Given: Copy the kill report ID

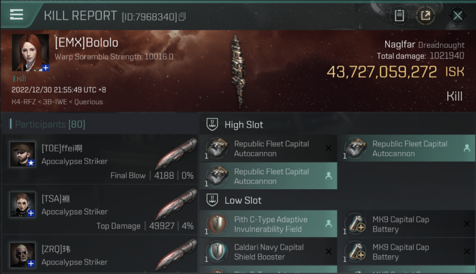Looking at the screenshot, I should pyautogui.click(x=182, y=17).
